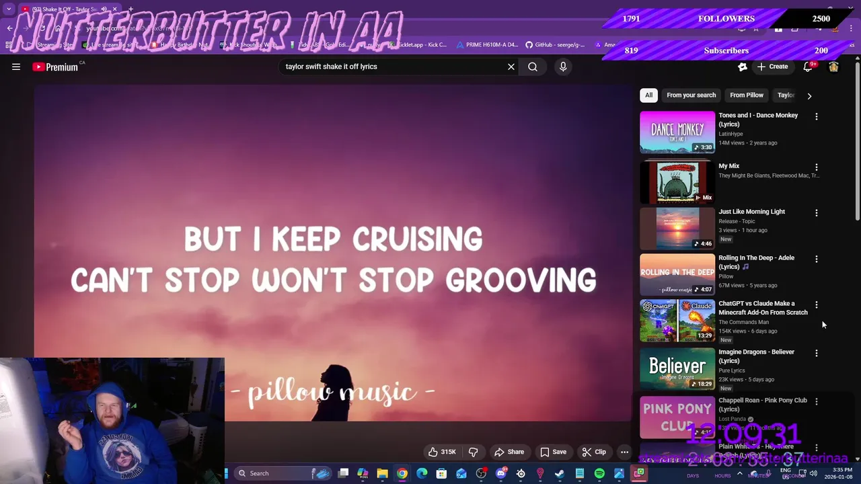Open File Explorer from taskbar
This screenshot has height=484, width=861.
(382, 473)
